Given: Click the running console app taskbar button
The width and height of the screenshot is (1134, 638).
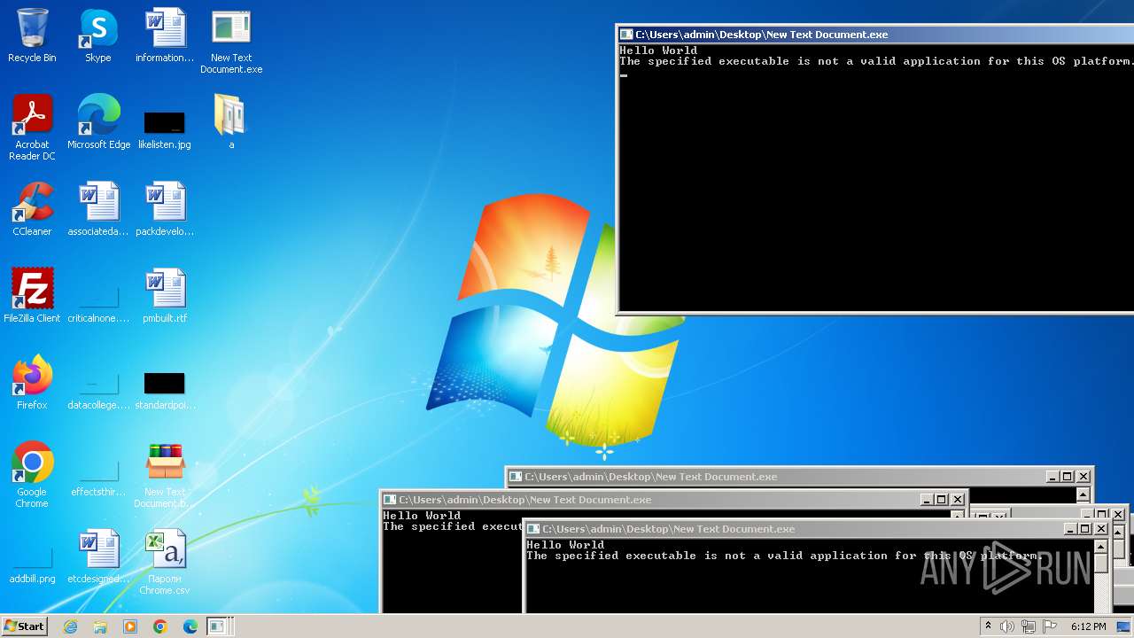Looking at the screenshot, I should [x=219, y=626].
